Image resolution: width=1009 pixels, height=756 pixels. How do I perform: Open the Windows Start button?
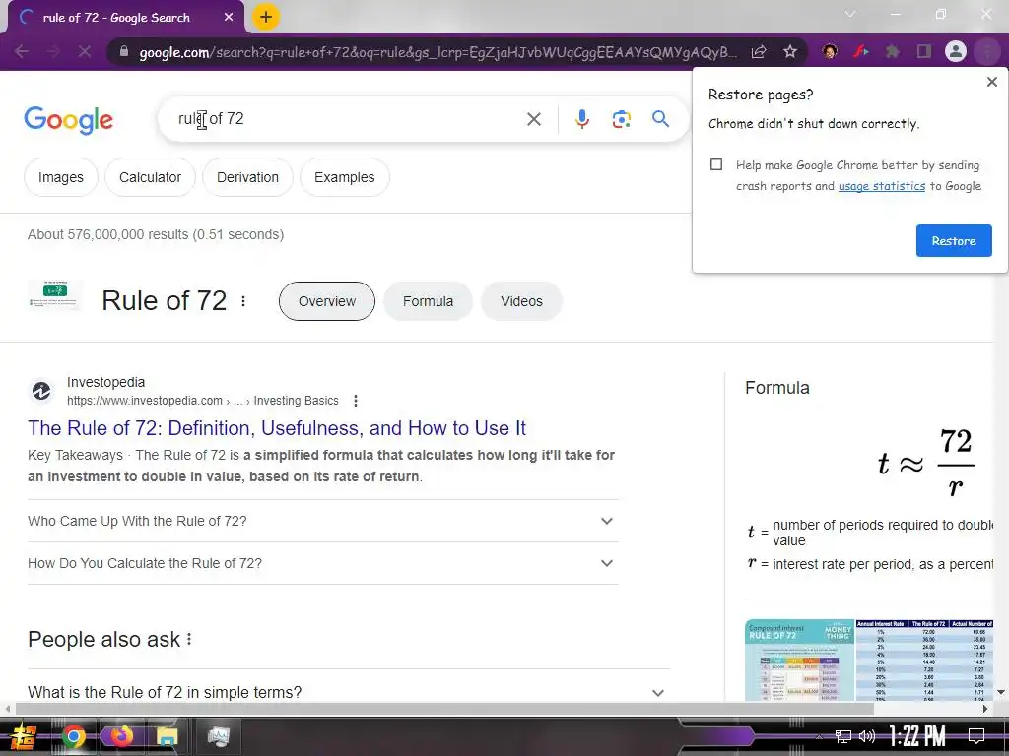pos(24,736)
